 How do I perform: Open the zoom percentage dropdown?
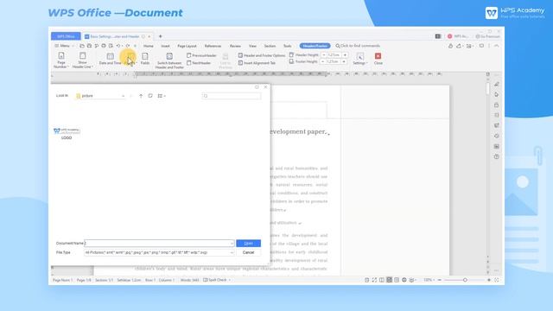tap(429, 280)
